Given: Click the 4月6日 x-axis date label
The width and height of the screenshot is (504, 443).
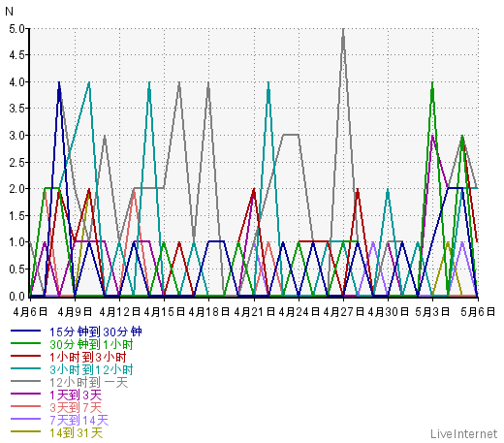Looking at the screenshot, I should tap(30, 311).
